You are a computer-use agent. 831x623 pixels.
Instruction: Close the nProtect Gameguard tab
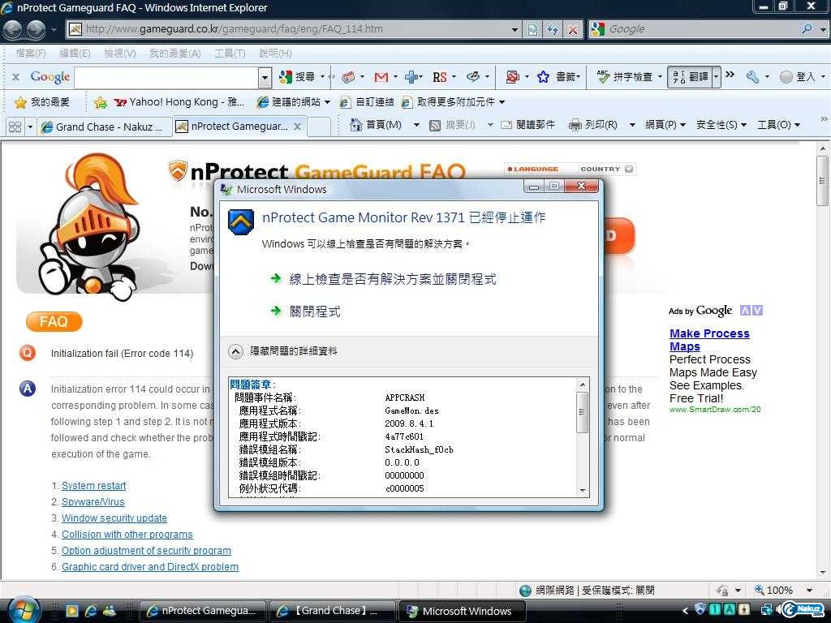click(297, 127)
